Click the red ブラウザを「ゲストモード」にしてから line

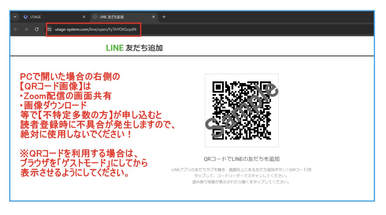pos(84,163)
